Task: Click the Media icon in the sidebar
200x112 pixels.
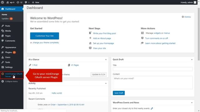Action: pyautogui.click(x=2, y=31)
